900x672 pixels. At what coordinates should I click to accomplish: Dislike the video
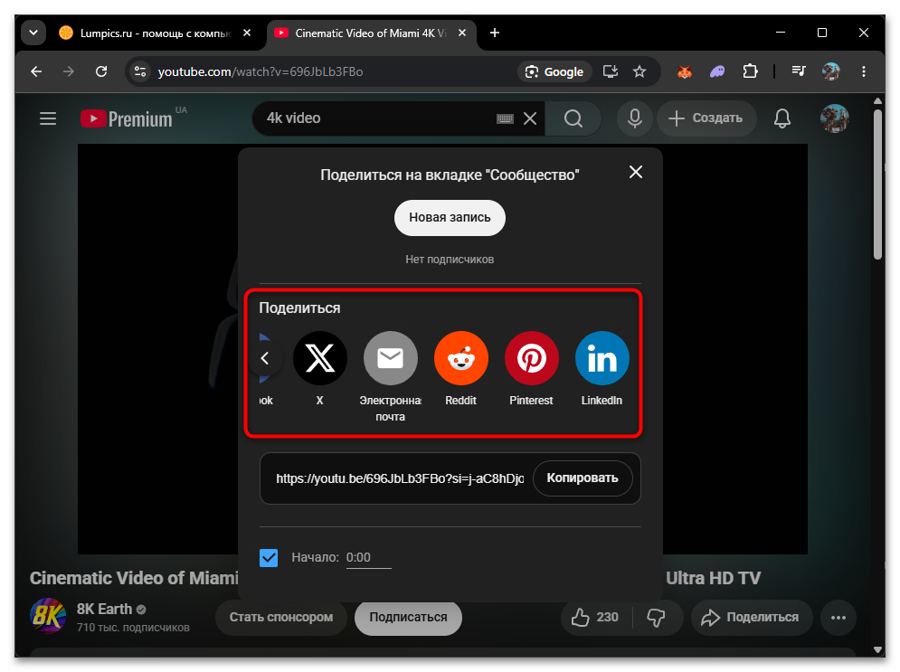pos(656,618)
